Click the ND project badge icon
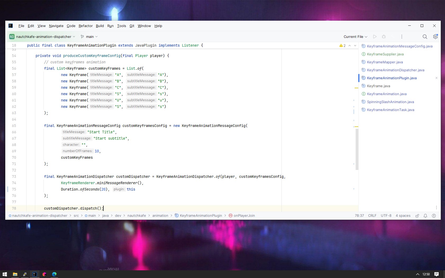 pyautogui.click(x=12, y=37)
